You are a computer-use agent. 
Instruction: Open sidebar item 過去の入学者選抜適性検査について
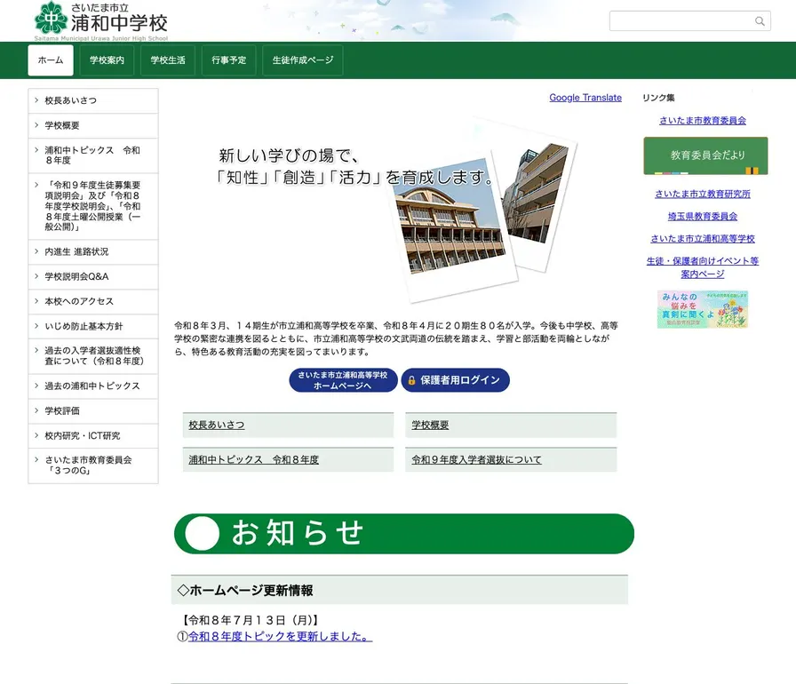pos(93,357)
